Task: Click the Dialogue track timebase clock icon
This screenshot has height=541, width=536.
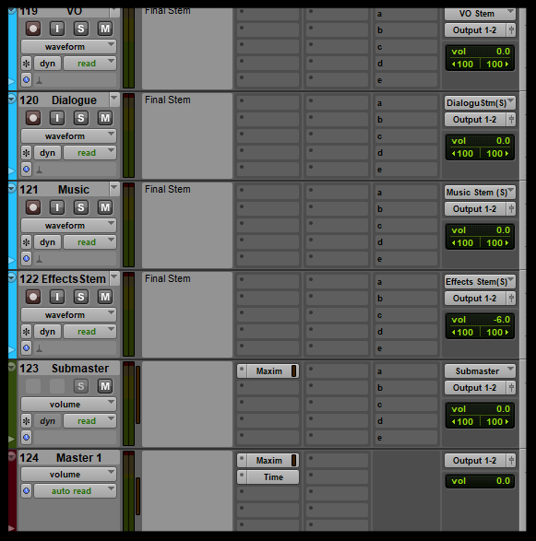Action: pos(26,170)
